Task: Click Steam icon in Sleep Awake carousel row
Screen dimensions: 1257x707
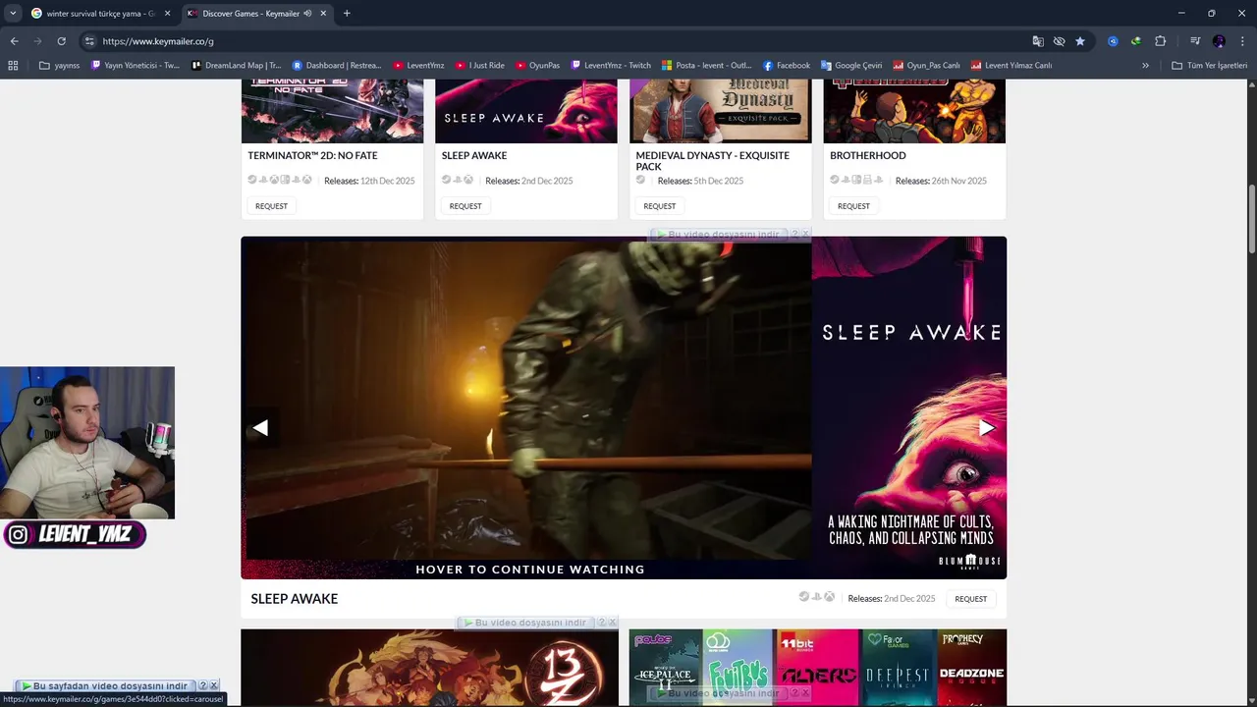Action: [x=803, y=597]
